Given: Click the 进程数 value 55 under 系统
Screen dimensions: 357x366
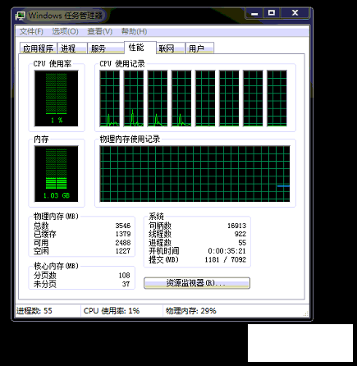Looking at the screenshot, I should [242, 243].
